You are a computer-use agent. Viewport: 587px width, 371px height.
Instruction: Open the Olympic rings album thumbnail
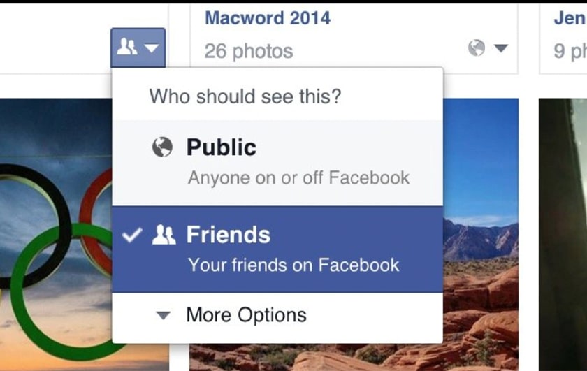point(56,235)
